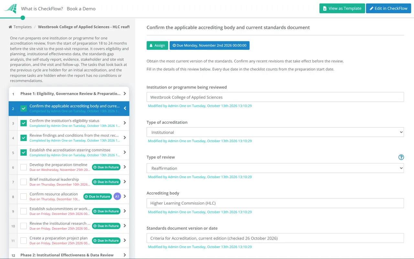Check the Confirm resource allocation checkbox
The width and height of the screenshot is (414, 259).
pos(24,197)
